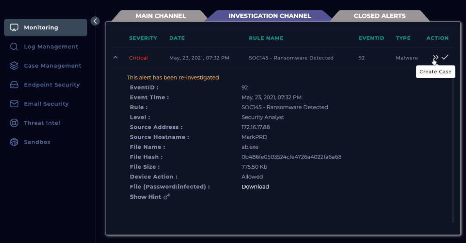Screen dimensions: 466x243
Task: Reveal the Show Hint text
Action: point(145,197)
